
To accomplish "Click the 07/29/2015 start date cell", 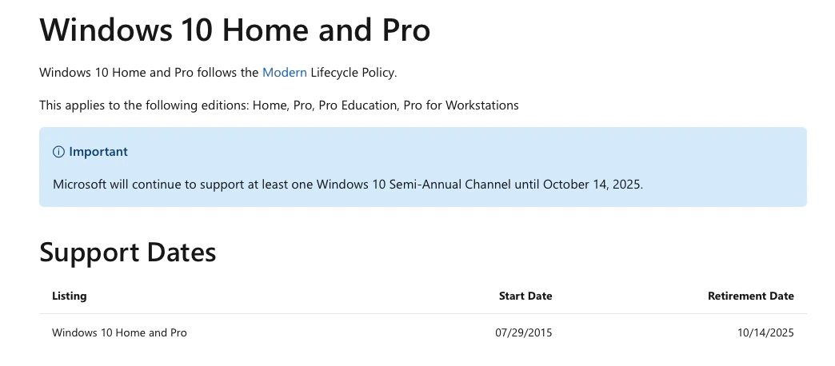I will [523, 333].
